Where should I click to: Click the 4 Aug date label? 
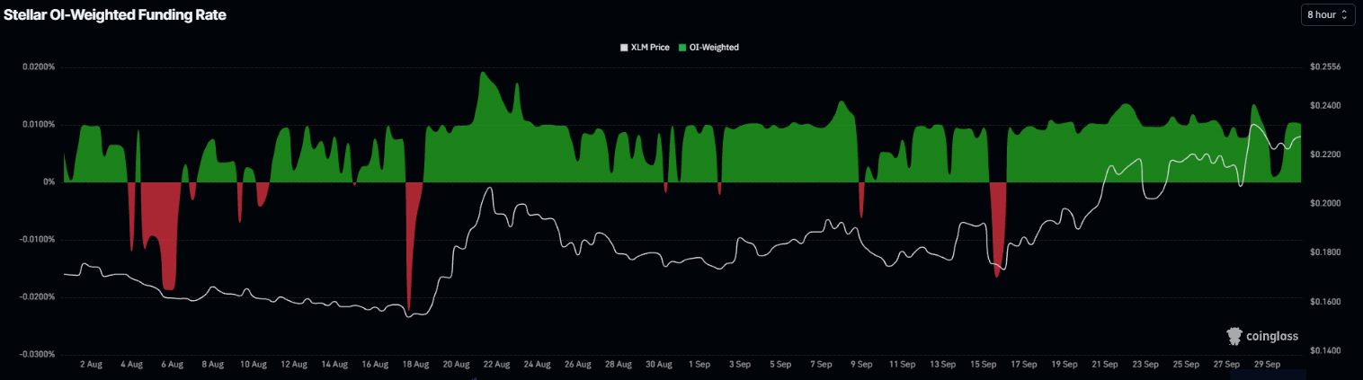pos(131,366)
